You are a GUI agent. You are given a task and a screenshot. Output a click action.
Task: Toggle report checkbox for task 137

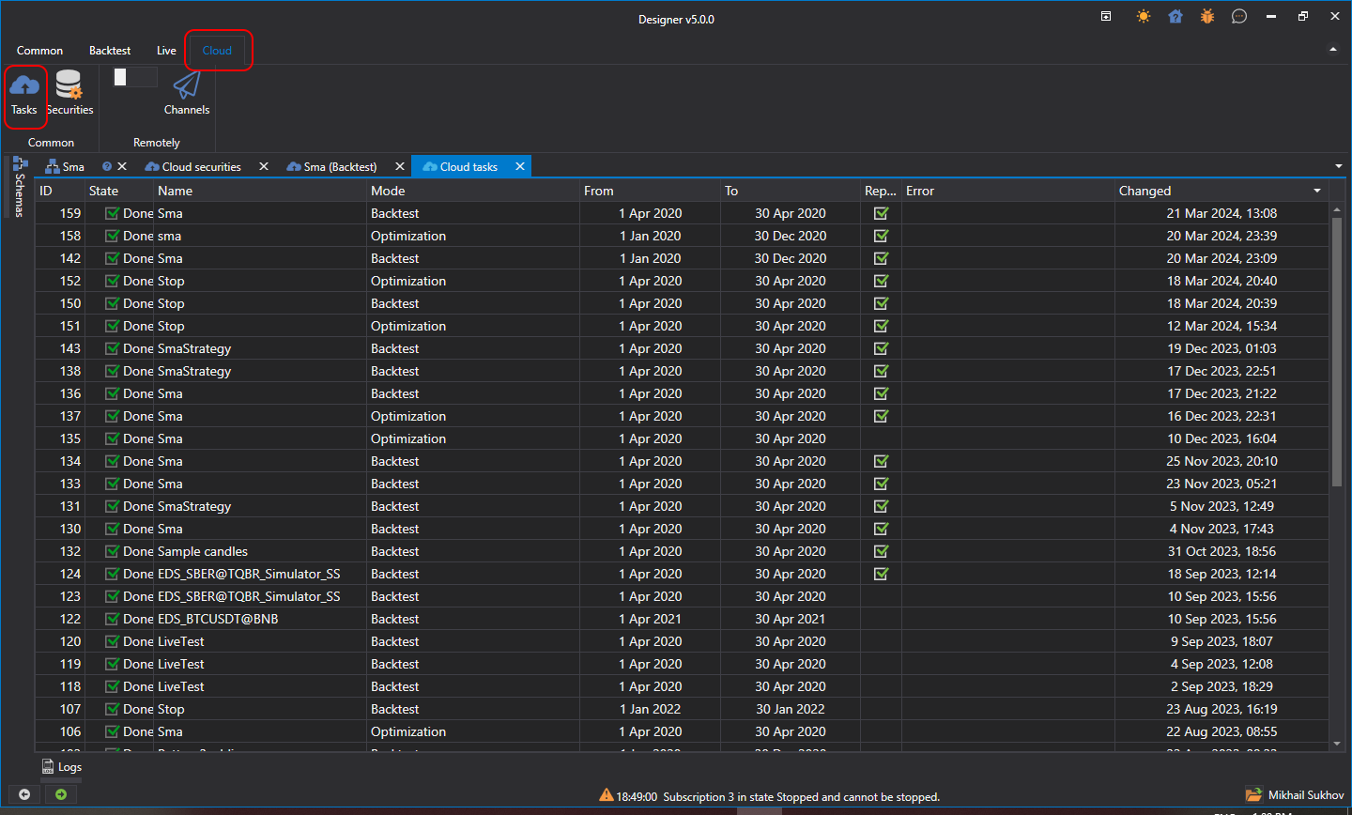coord(881,416)
